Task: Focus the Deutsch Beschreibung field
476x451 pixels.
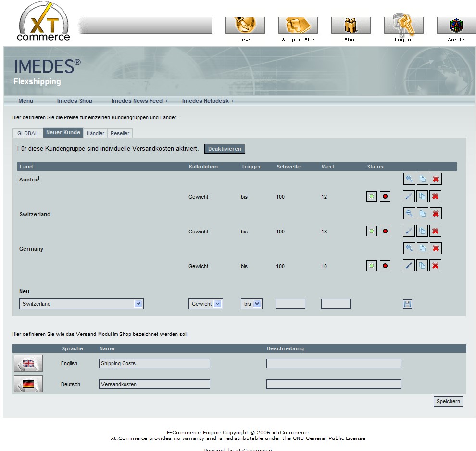Action: point(334,384)
